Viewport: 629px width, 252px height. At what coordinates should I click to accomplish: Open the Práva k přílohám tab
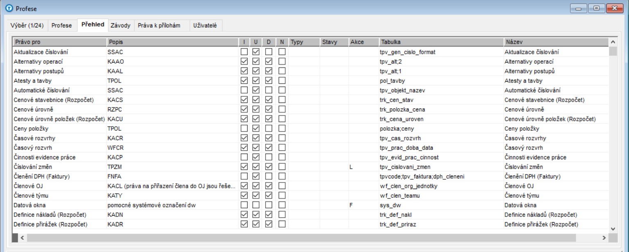(159, 25)
